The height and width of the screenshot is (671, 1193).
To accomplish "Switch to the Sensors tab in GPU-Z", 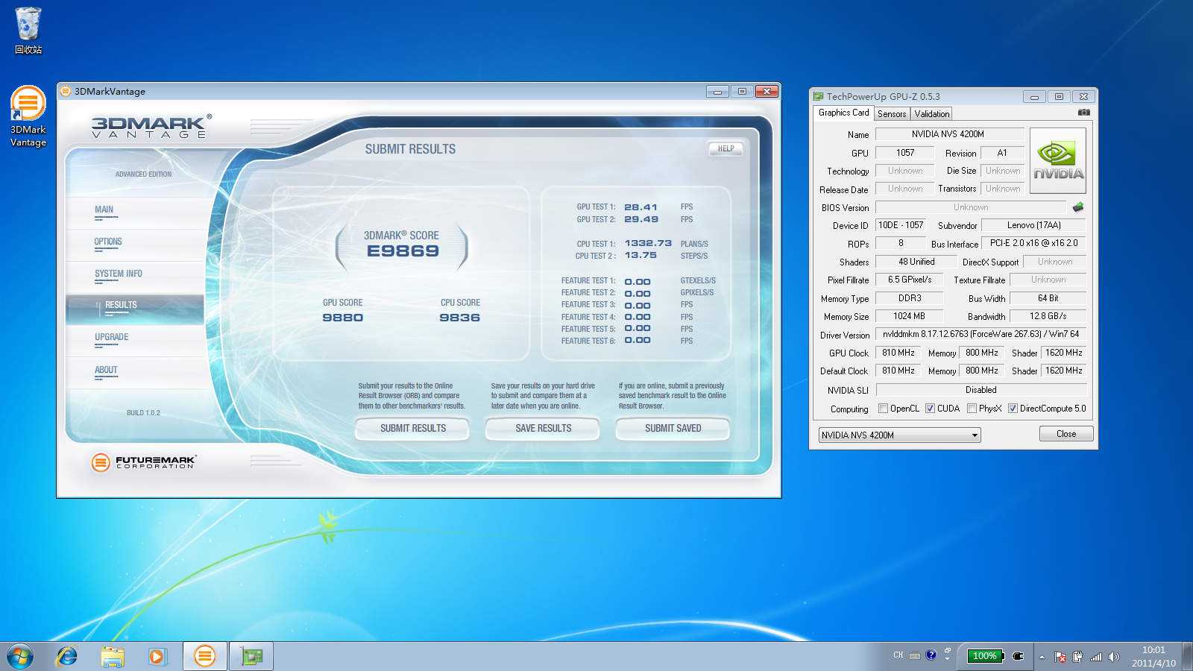I will (892, 114).
